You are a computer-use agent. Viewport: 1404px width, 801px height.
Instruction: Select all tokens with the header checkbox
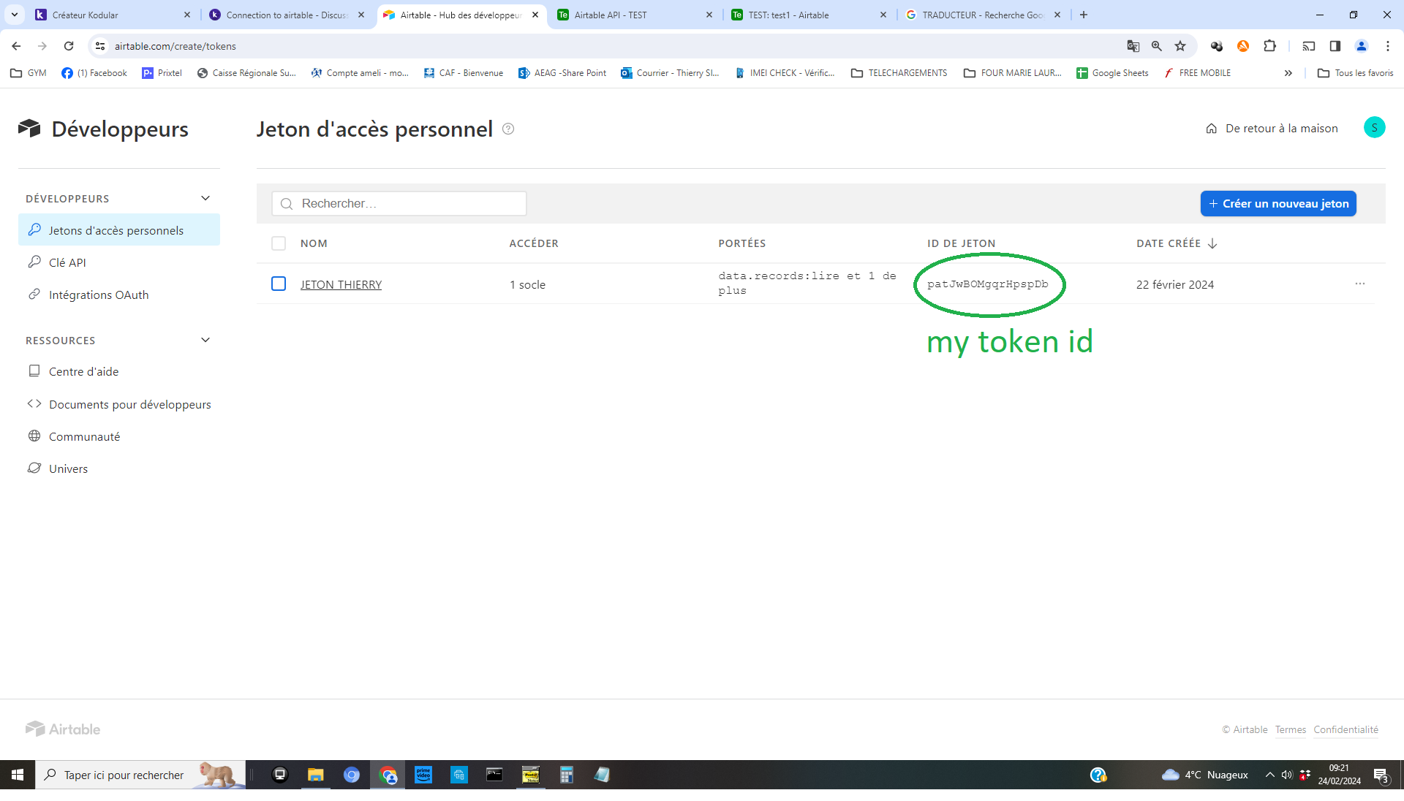pos(279,243)
